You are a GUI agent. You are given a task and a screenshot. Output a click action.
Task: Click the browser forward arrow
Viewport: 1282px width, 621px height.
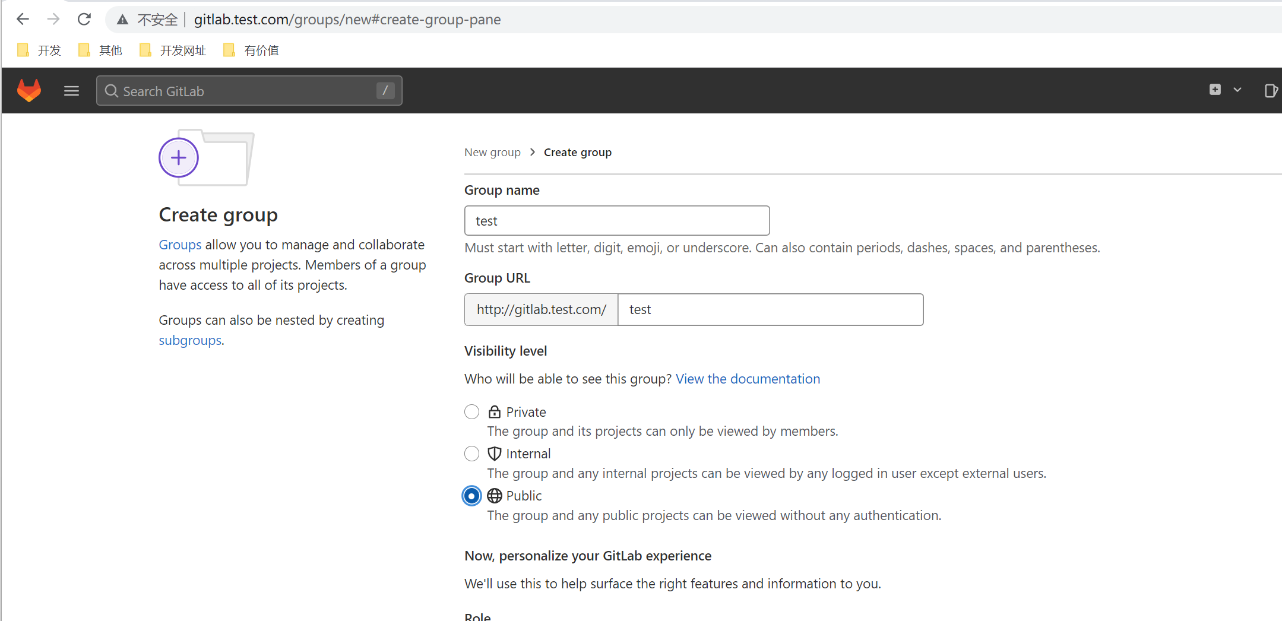pos(53,20)
